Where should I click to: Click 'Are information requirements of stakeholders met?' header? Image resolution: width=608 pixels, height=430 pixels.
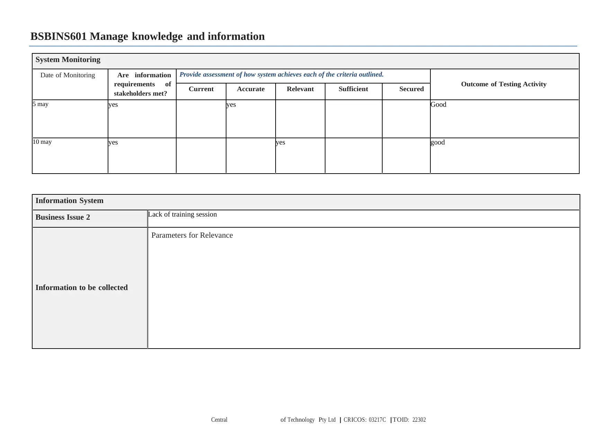142,84
